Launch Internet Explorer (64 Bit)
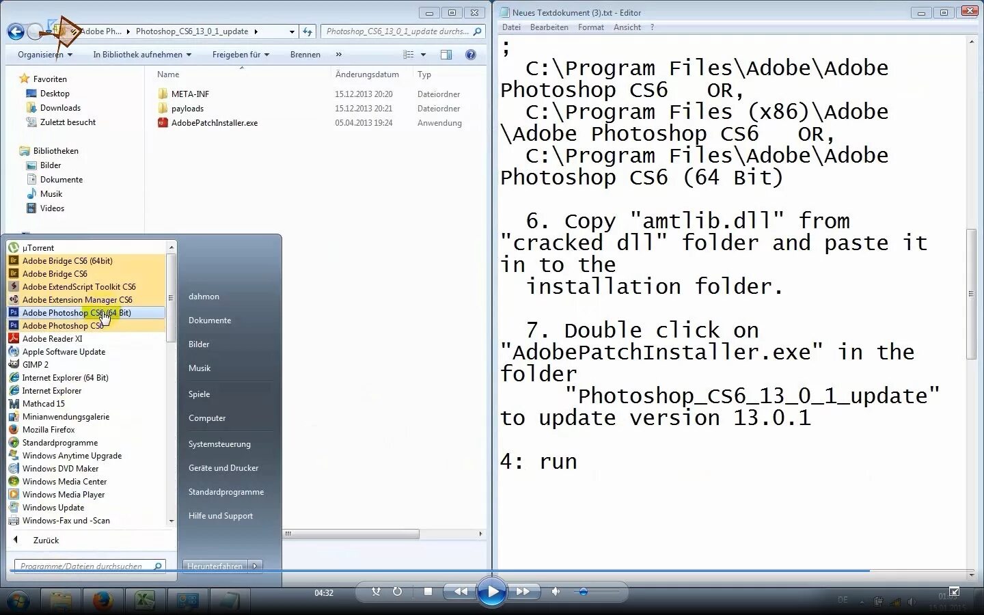Screen dimensions: 984x615 (x=86, y=378)
